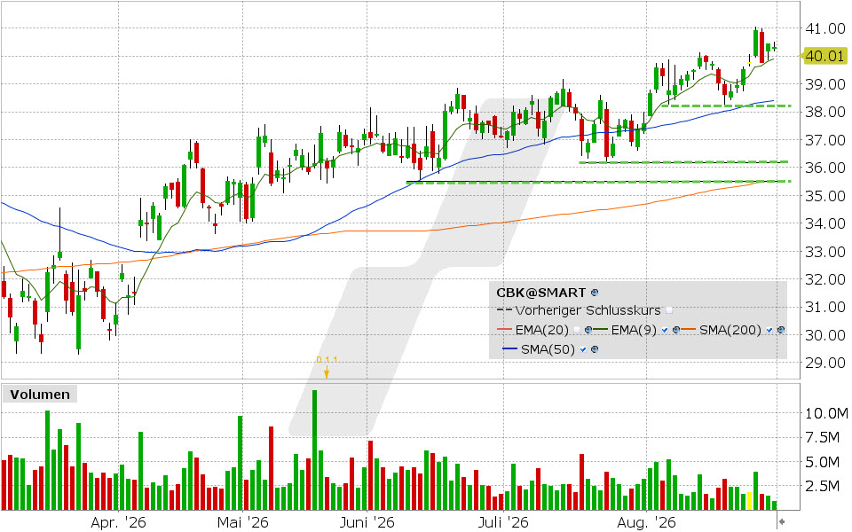Click the Juni '26 date label
852x532 pixels.
coord(367,522)
